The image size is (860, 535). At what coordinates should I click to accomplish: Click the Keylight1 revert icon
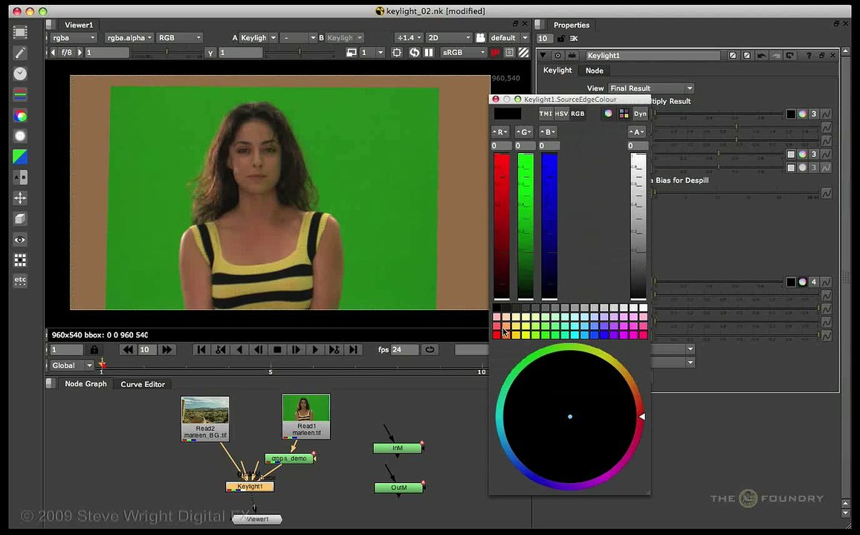click(790, 56)
